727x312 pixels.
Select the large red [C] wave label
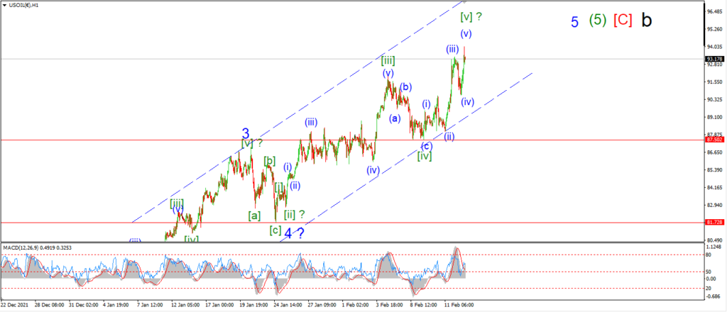(623, 21)
